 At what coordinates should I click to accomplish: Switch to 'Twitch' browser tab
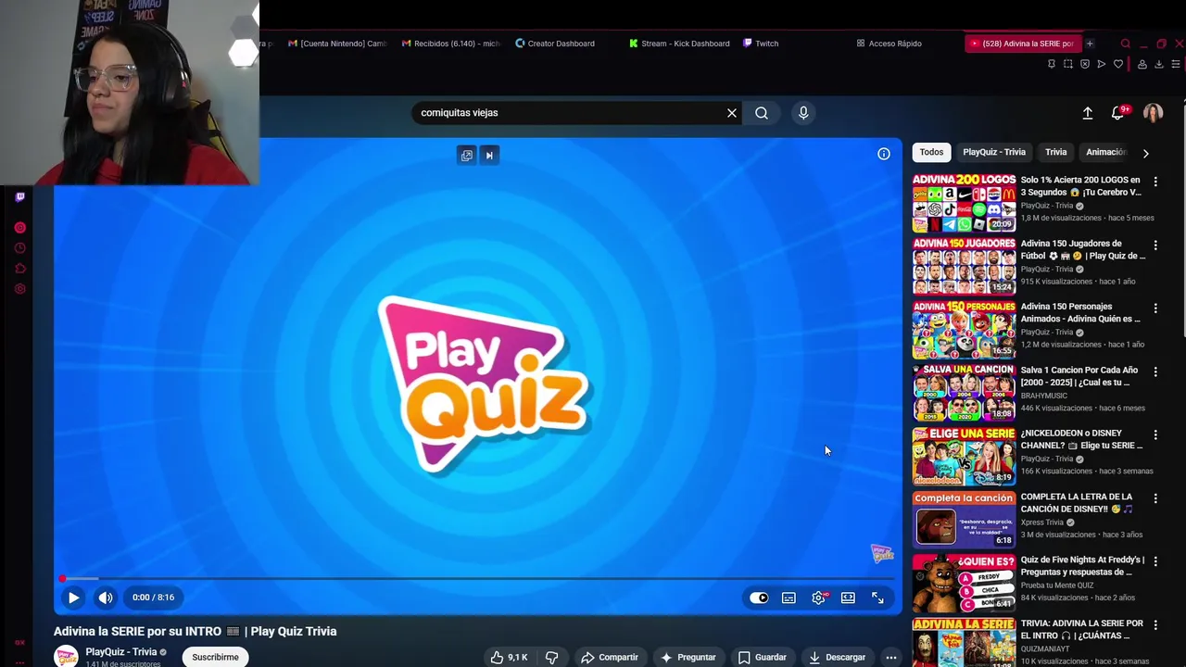(761, 44)
